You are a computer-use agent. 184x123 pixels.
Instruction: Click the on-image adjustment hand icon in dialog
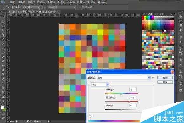90,116
